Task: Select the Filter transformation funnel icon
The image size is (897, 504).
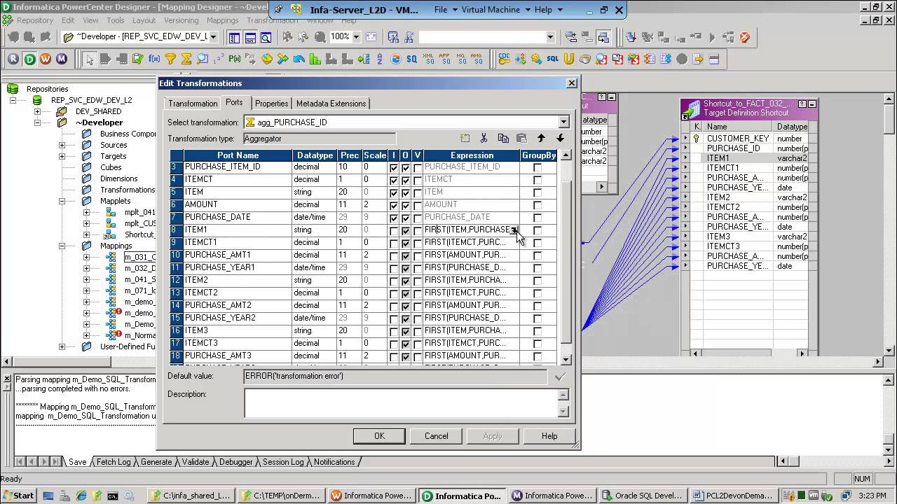Action: coord(170,59)
